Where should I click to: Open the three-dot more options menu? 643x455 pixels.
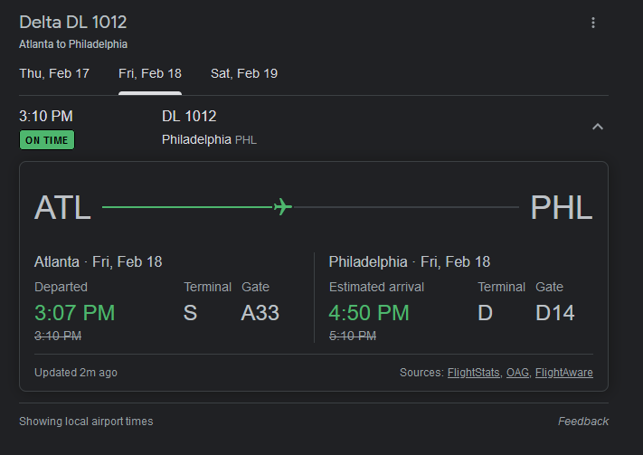pos(593,23)
